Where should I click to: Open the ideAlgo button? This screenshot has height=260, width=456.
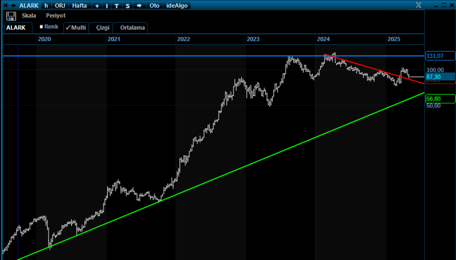point(177,6)
